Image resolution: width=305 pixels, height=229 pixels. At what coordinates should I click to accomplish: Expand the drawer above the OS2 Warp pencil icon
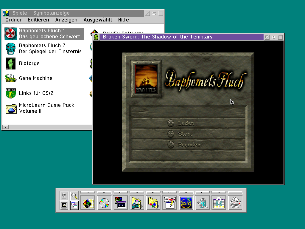point(169,192)
